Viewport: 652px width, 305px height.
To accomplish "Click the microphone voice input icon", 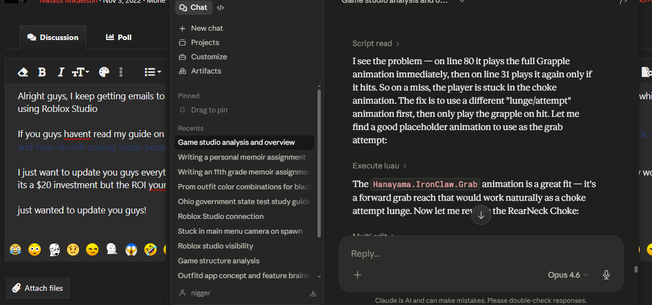I will pos(606,275).
